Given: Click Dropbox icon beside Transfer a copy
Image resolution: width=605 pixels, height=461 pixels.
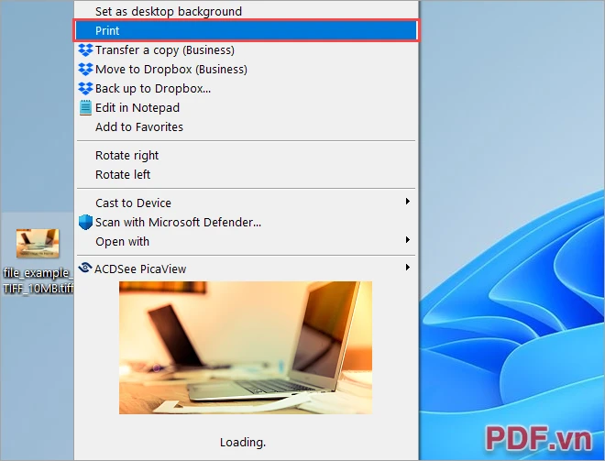Looking at the screenshot, I should (x=85, y=50).
